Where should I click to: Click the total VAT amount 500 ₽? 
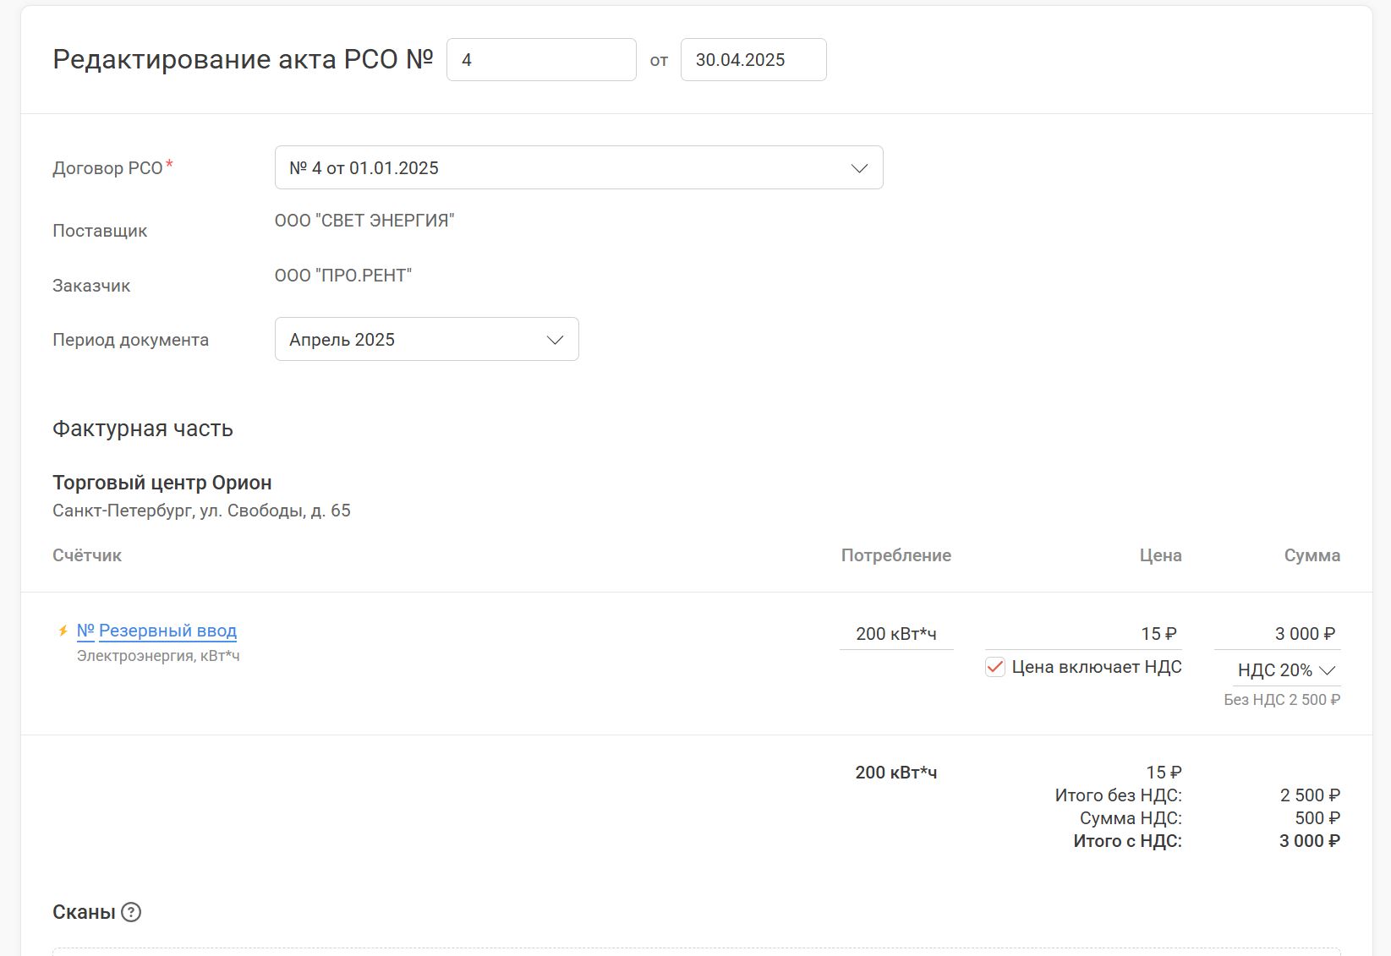click(1317, 818)
